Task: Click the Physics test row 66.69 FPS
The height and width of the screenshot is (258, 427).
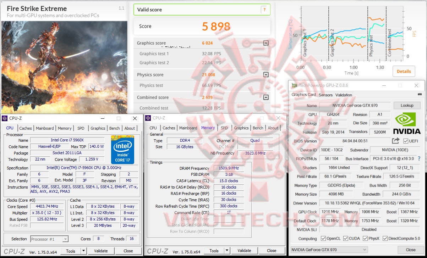Action: [202, 85]
